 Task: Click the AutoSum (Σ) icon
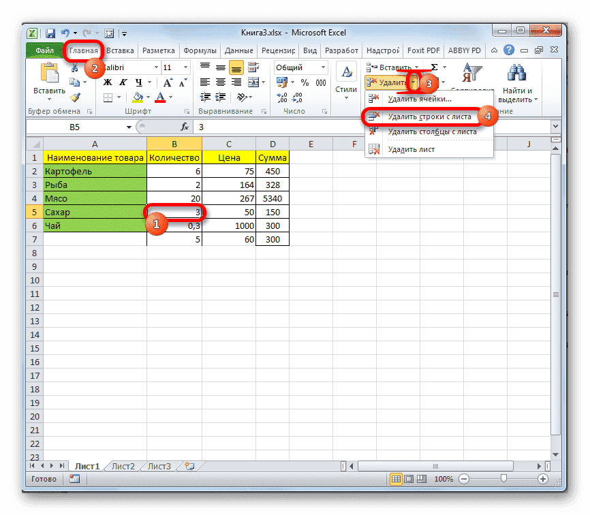(434, 67)
